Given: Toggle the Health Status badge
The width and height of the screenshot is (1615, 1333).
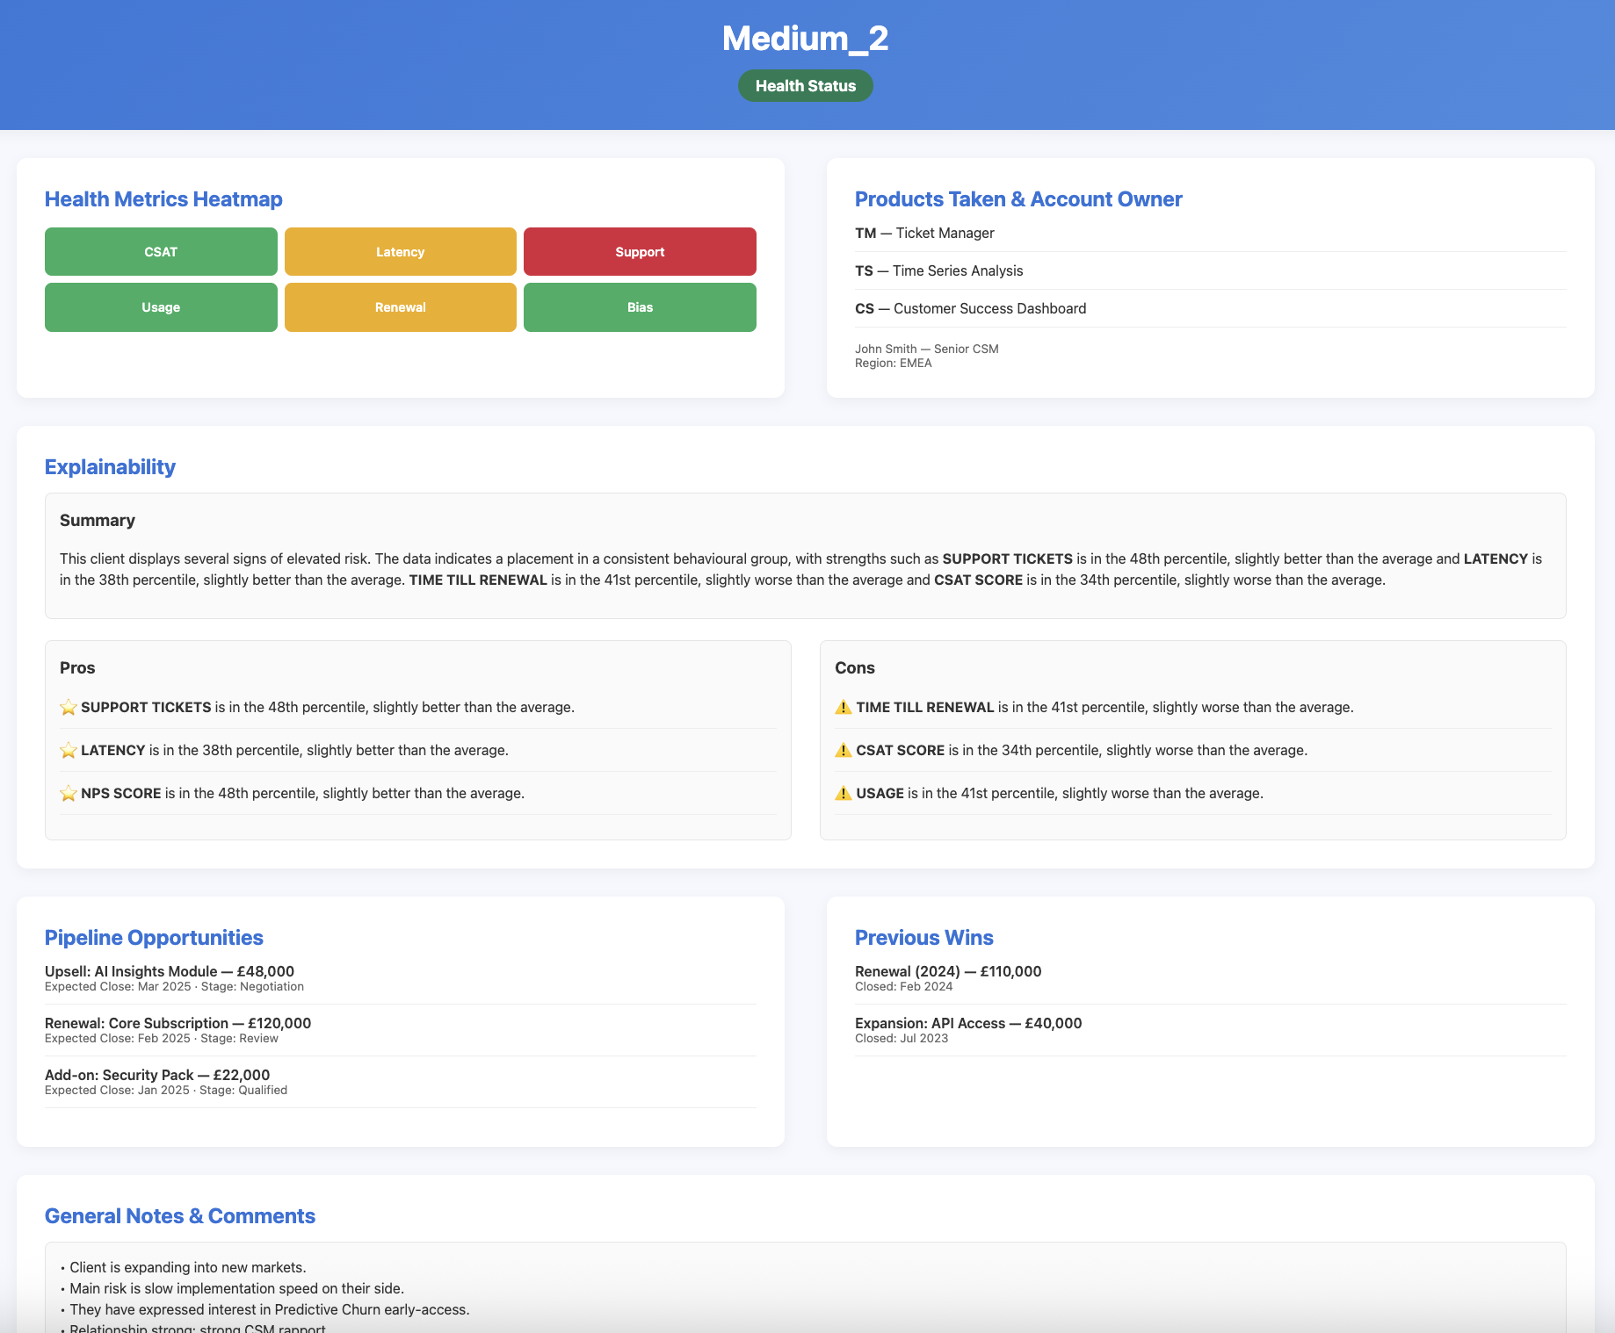Looking at the screenshot, I should (804, 85).
